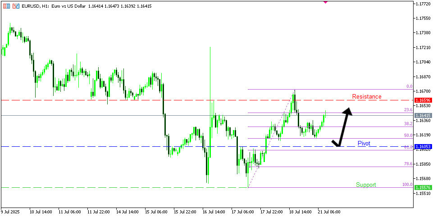
Task: Click the green 1.15576 support price tag
Action: click(x=423, y=187)
